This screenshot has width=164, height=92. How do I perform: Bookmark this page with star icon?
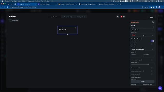pos(148,7)
